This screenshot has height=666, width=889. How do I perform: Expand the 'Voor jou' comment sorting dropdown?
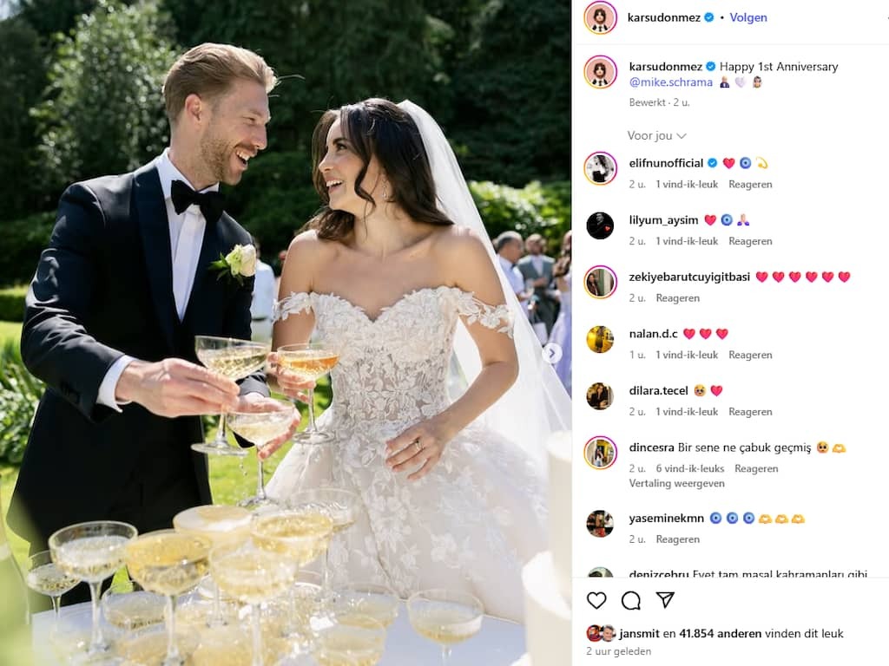(656, 136)
